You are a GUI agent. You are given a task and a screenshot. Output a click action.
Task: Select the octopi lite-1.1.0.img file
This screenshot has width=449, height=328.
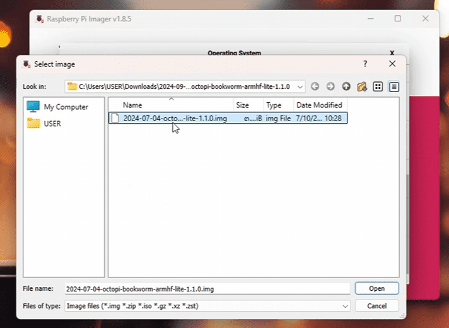coord(175,118)
